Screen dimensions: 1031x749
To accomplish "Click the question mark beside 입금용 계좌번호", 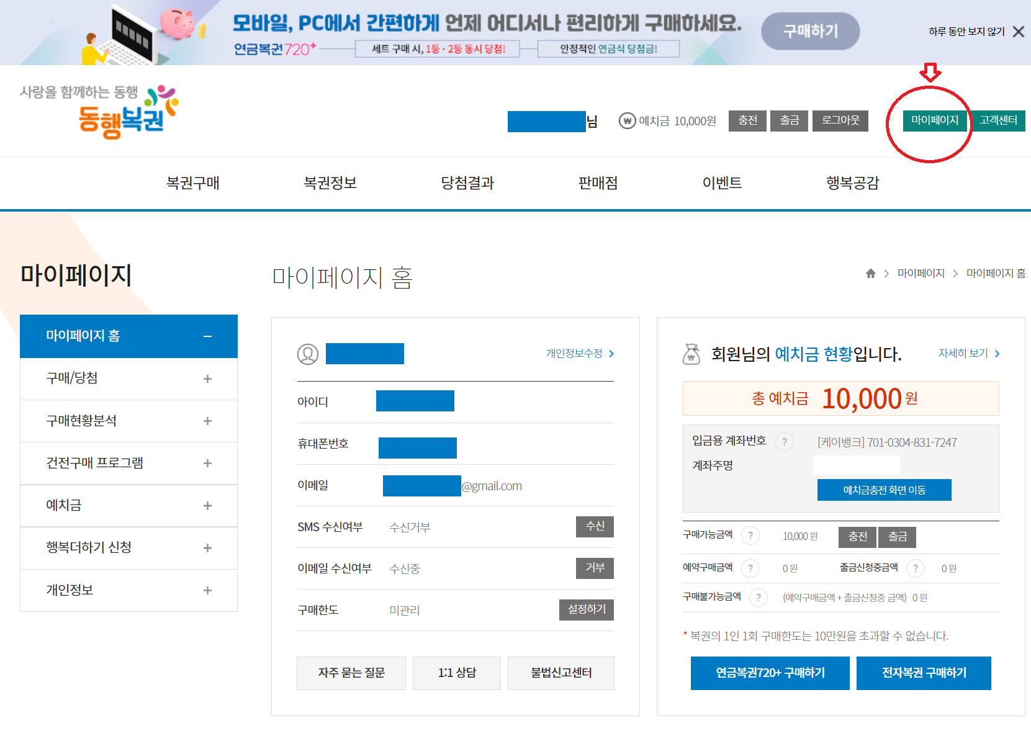I will (785, 442).
